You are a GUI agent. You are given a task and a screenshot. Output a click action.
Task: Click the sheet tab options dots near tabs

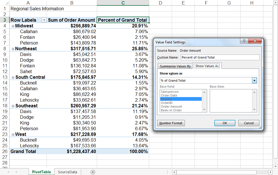click(167, 172)
